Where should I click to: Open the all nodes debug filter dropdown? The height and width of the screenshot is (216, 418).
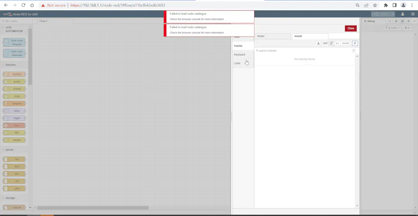(393, 28)
